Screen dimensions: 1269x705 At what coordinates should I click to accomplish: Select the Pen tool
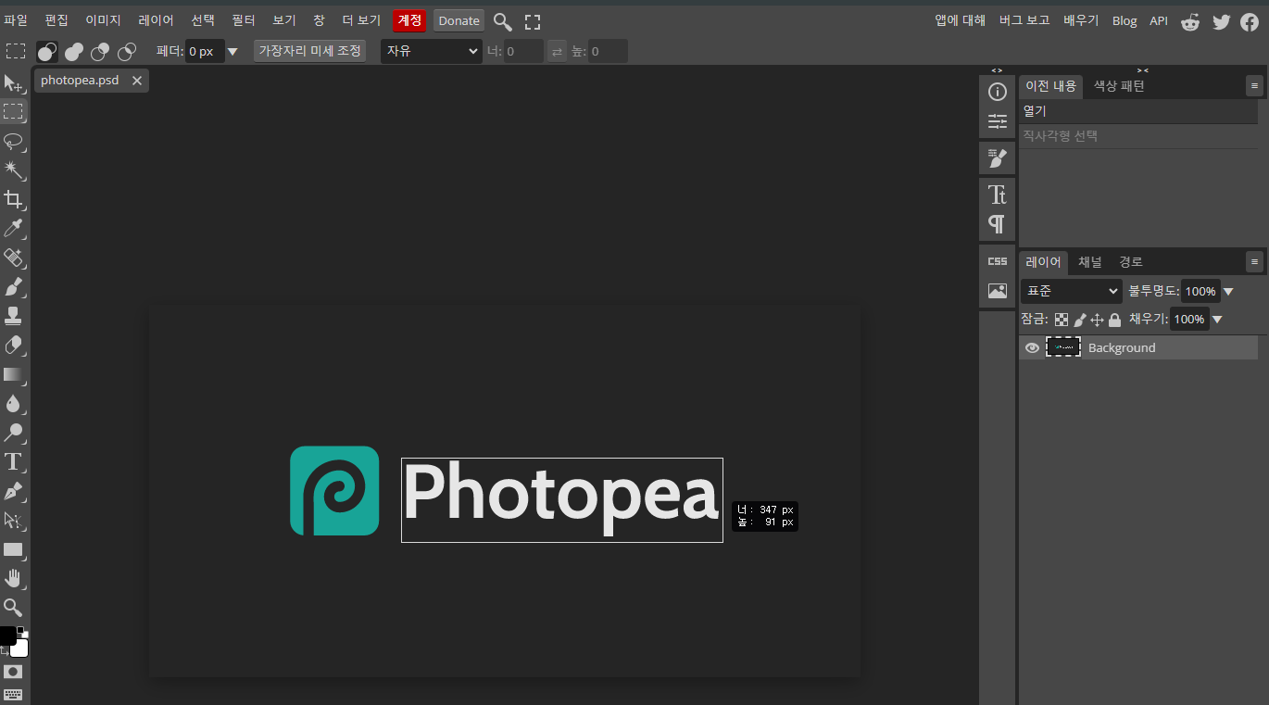pos(14,491)
